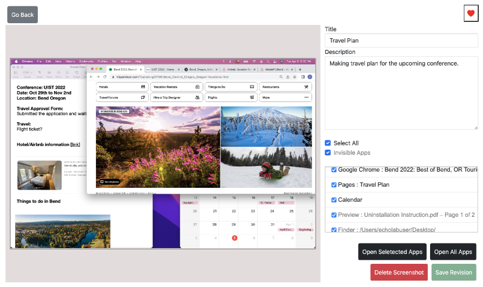This screenshot has width=483, height=287.
Task: Toggle the red heart favorite icon
Action: pos(471,13)
